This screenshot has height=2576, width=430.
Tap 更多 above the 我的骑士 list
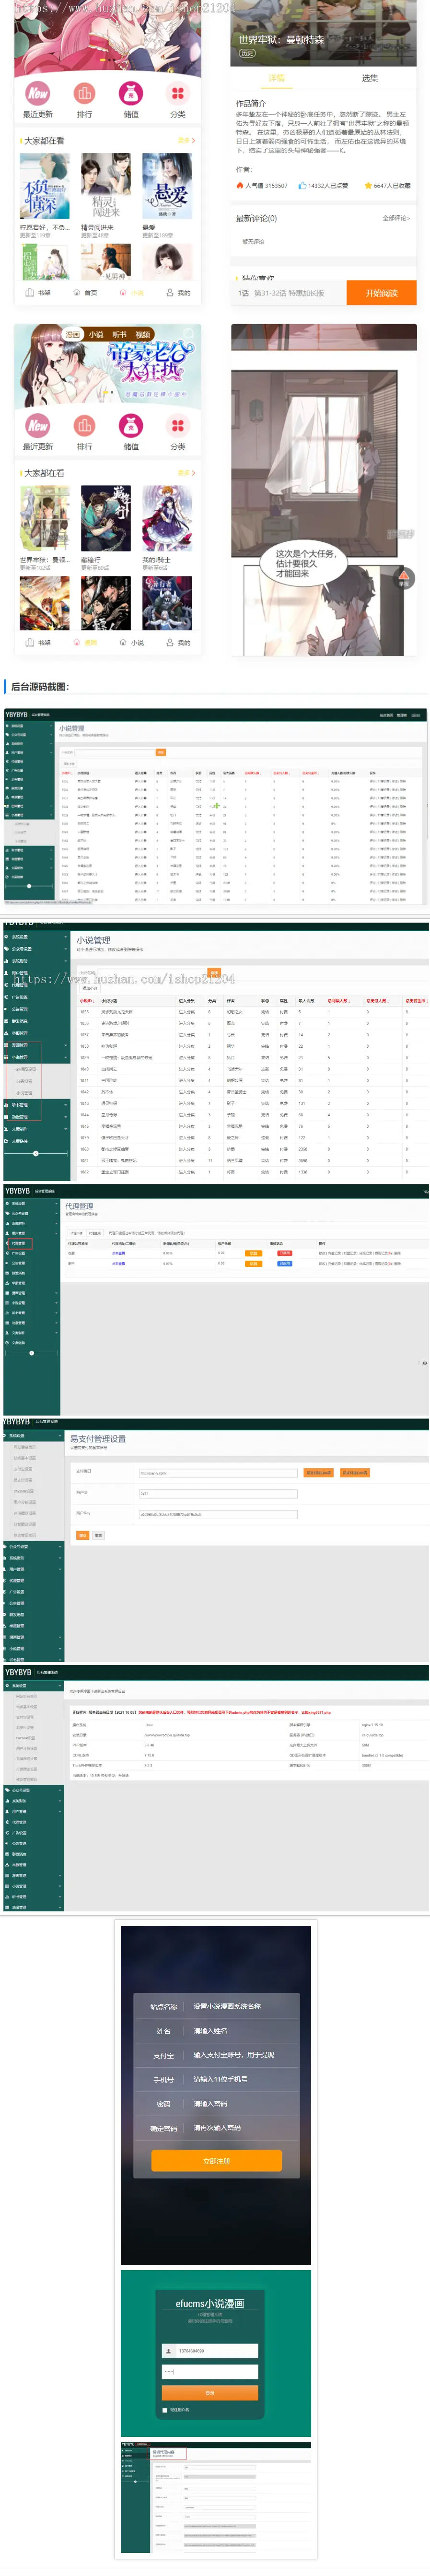click(186, 473)
